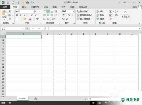Click the Undo arrow icon
The height and width of the screenshot is (105, 142).
pyautogui.click(x=32, y=3)
